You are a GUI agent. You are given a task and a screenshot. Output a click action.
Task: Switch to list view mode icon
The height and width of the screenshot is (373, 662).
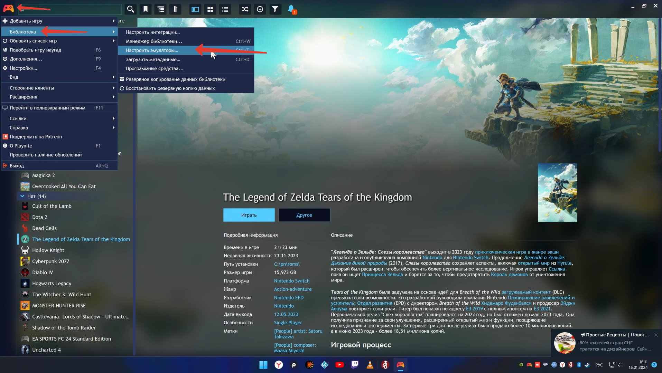pos(225,9)
